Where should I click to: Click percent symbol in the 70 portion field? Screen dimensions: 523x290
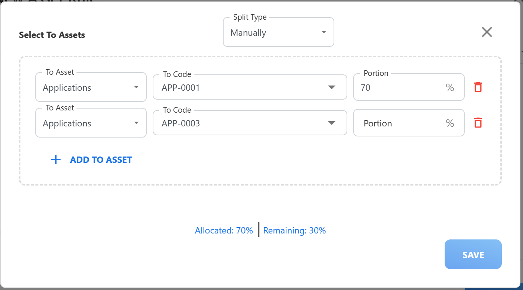[x=450, y=88]
